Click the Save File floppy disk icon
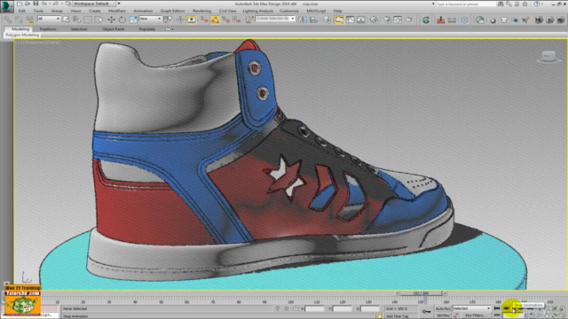Viewport: 568px width, 319px height. click(x=35, y=4)
